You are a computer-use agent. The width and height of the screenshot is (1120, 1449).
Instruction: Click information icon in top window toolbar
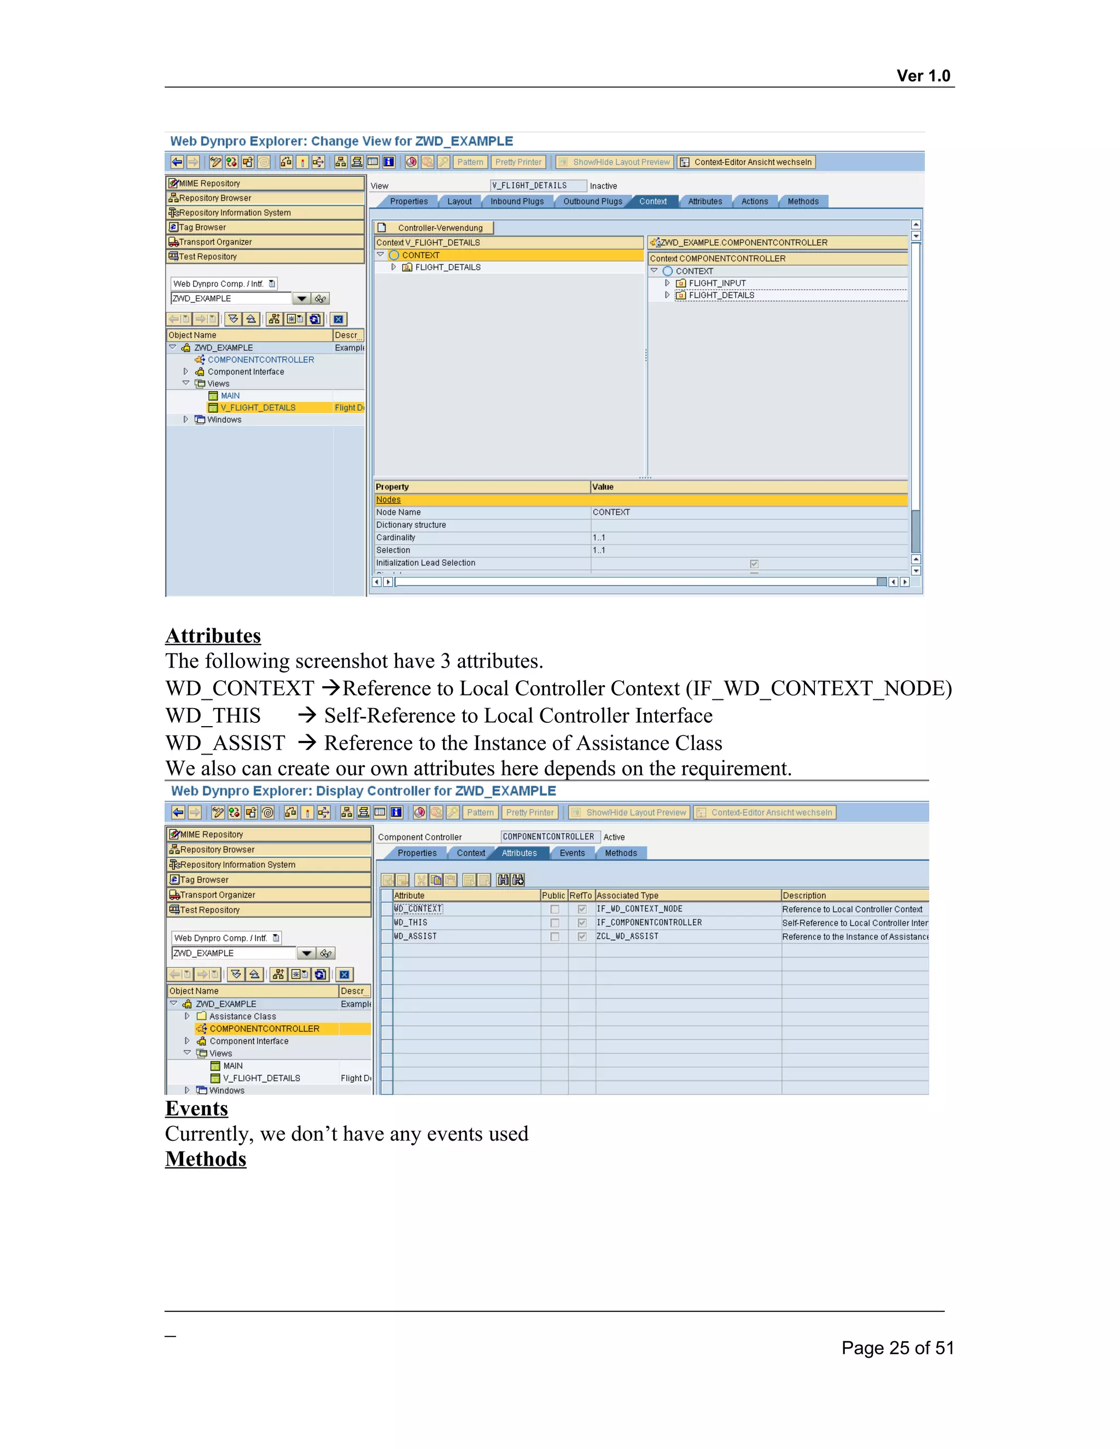(389, 162)
